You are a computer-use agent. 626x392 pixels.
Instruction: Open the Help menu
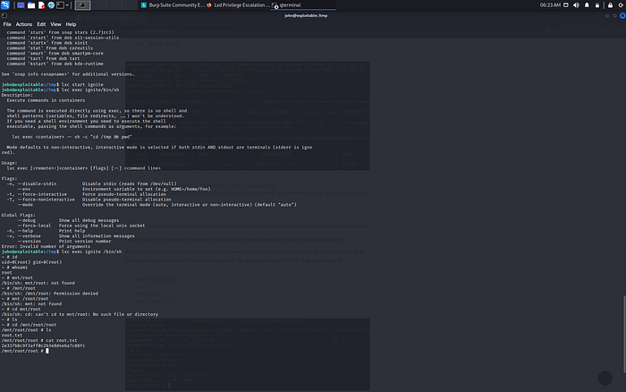(x=71, y=24)
